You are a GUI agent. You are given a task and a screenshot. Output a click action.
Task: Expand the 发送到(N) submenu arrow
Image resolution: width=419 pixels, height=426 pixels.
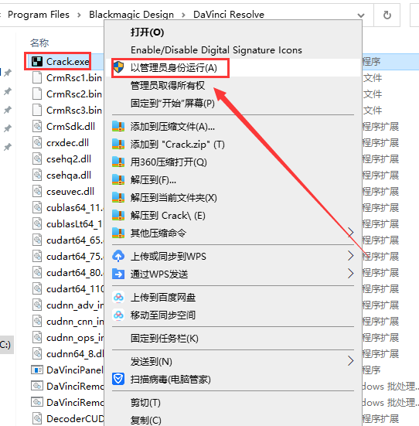click(x=350, y=361)
